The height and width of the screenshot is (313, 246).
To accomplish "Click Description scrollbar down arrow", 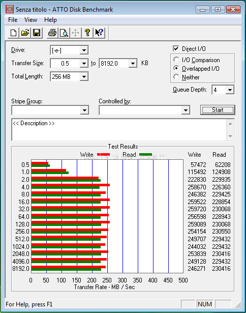I will (230, 136).
